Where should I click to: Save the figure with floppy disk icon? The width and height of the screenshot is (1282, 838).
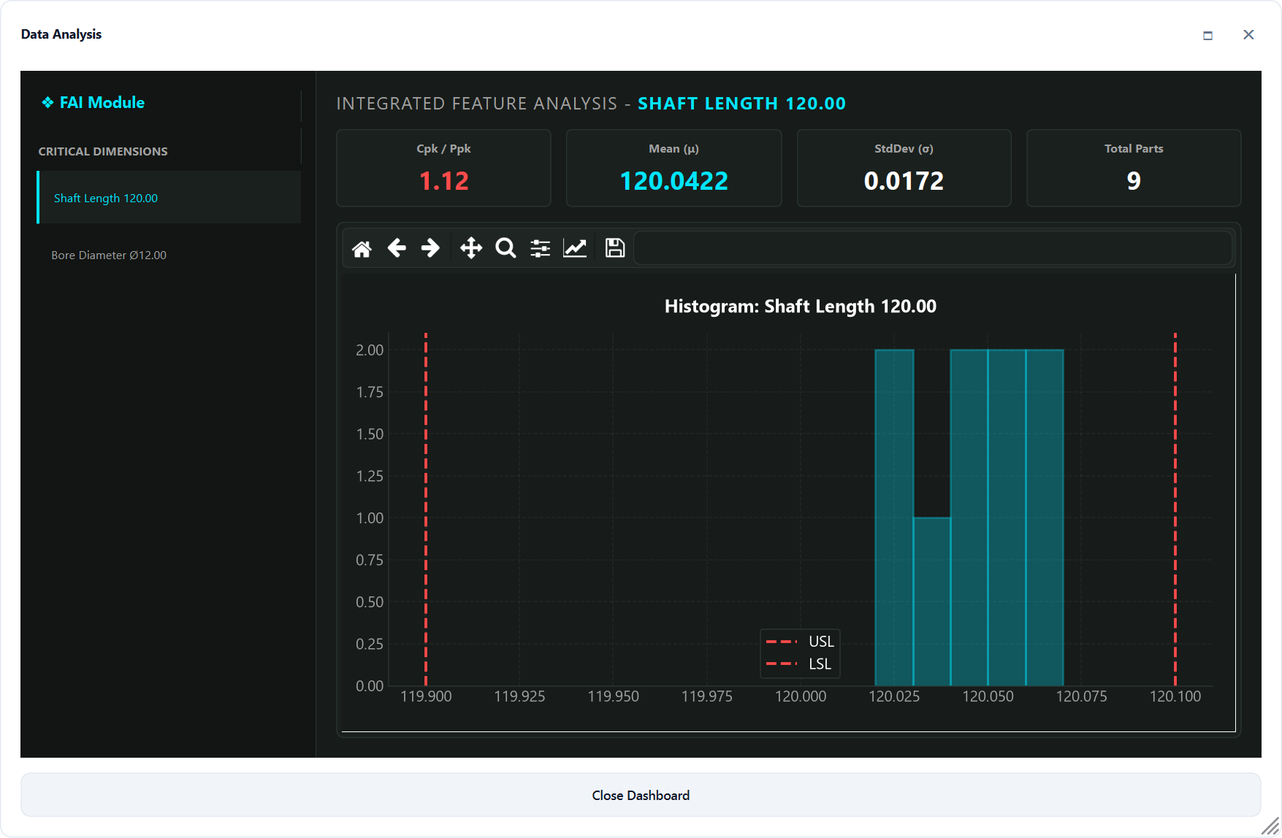615,248
